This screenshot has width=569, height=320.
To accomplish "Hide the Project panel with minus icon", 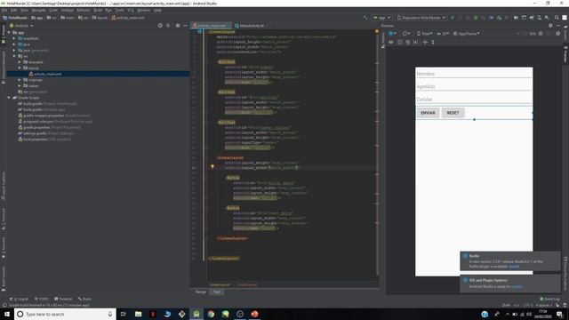I will click(185, 26).
